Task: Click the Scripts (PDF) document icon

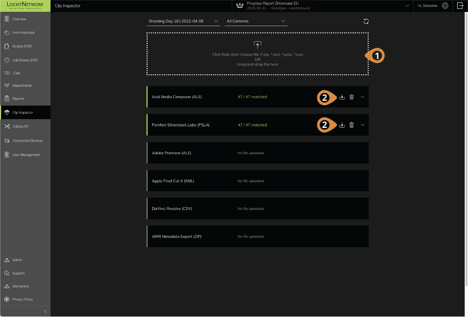Action: pos(7,46)
